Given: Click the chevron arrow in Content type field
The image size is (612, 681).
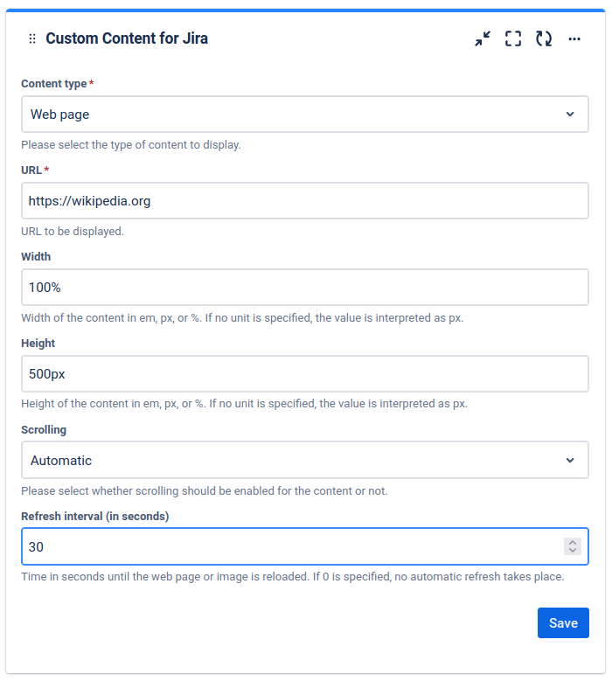Looking at the screenshot, I should point(570,115).
